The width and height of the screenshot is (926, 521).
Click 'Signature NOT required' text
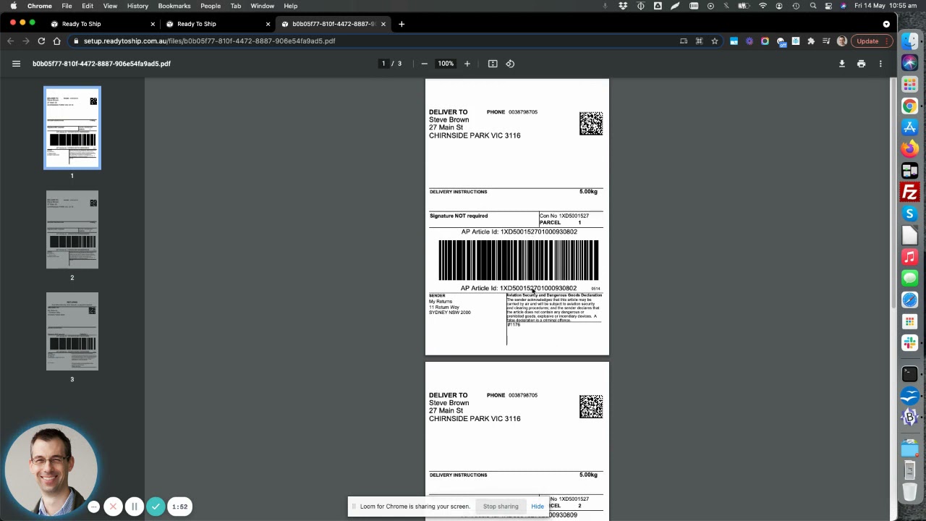(459, 216)
